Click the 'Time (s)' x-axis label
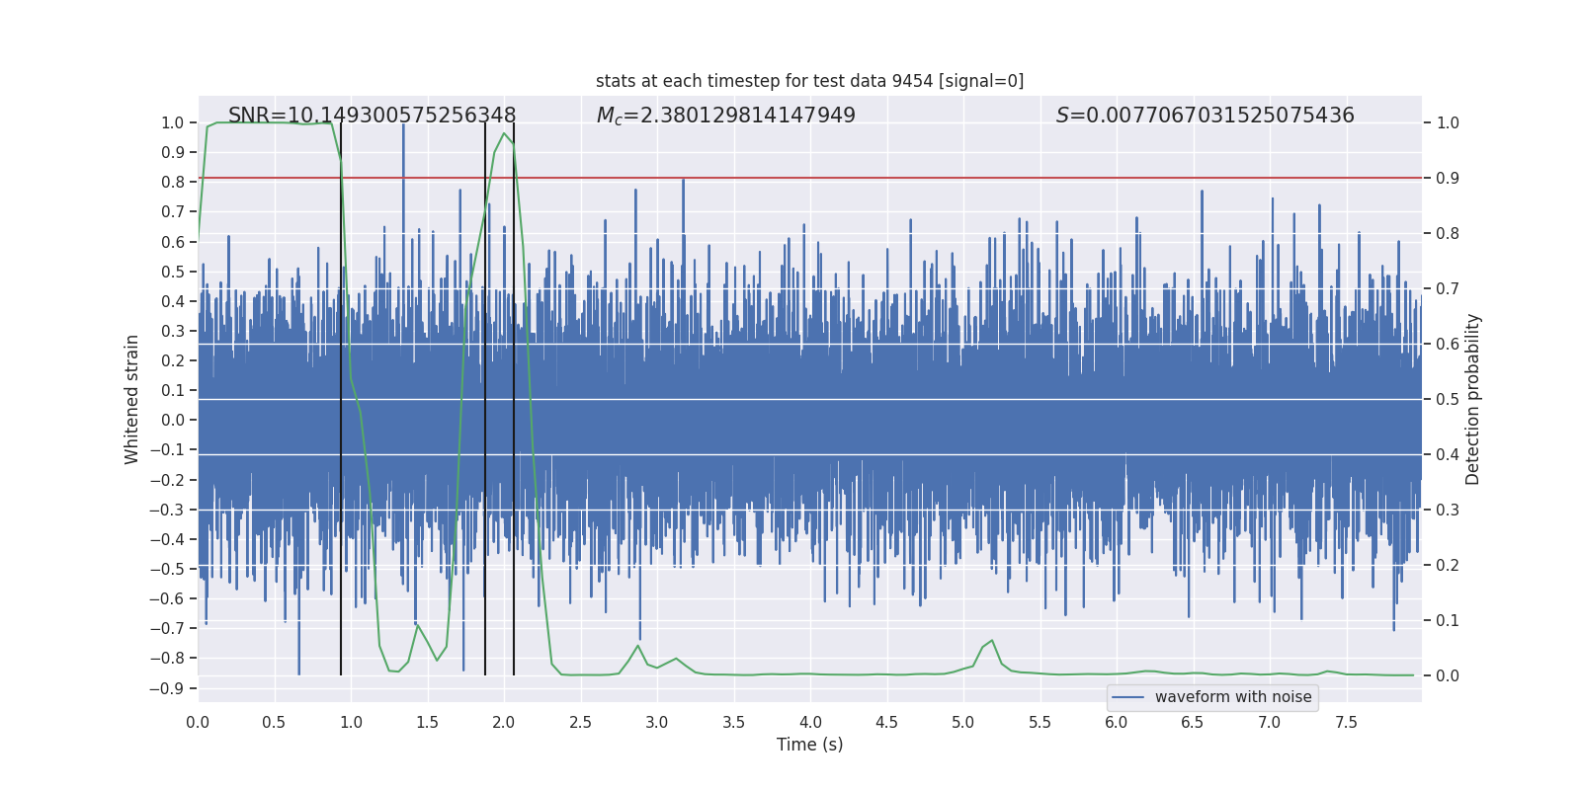The height and width of the screenshot is (790, 1581). (x=809, y=745)
